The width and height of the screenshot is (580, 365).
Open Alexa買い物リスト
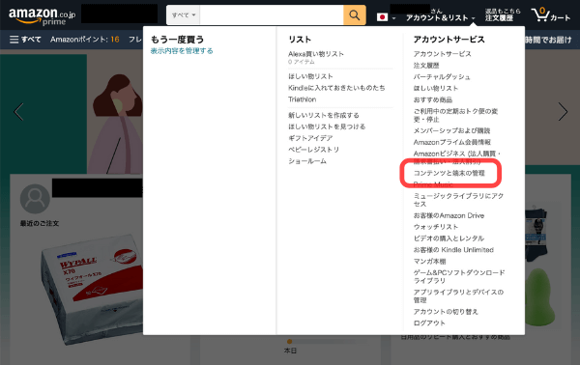point(316,54)
